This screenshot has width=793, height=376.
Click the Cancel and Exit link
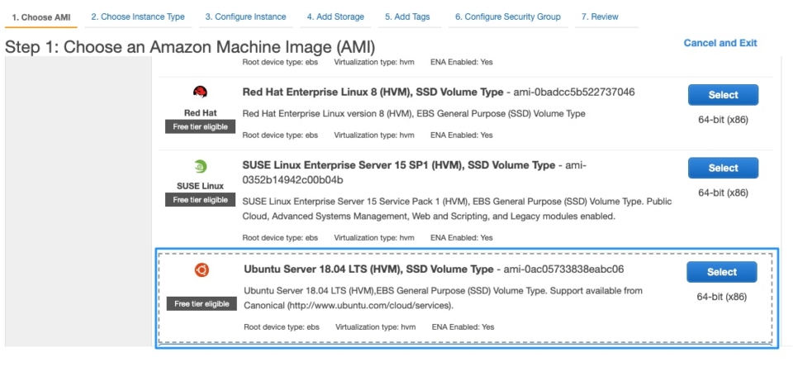[x=720, y=43]
